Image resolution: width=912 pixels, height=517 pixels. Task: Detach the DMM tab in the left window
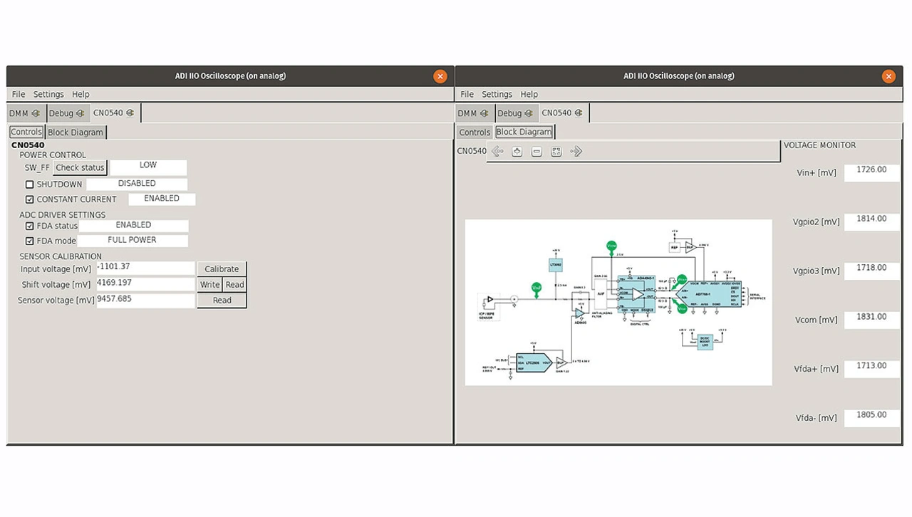[x=36, y=113]
